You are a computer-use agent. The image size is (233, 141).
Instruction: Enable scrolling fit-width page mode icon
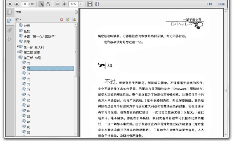[90, 4]
